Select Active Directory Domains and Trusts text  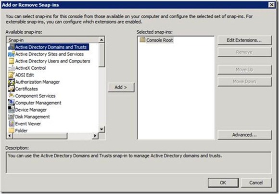coord(51,47)
